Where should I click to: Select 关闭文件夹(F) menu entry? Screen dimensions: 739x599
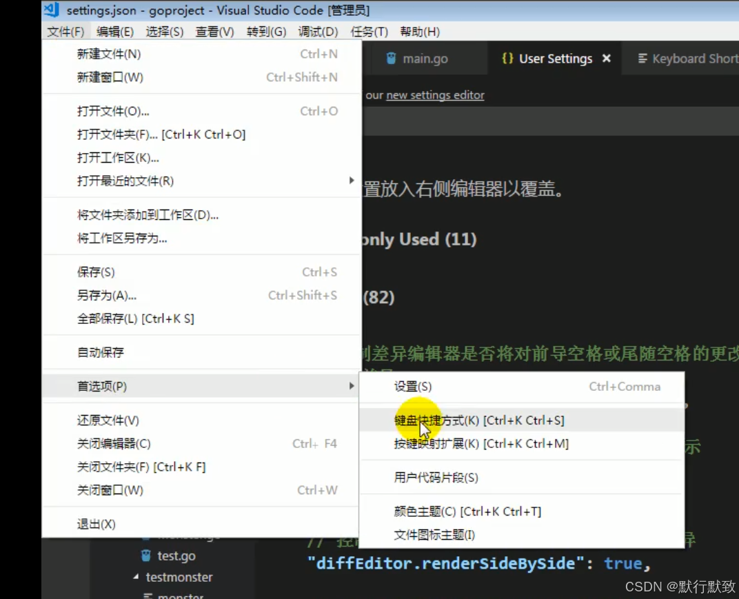(202, 467)
